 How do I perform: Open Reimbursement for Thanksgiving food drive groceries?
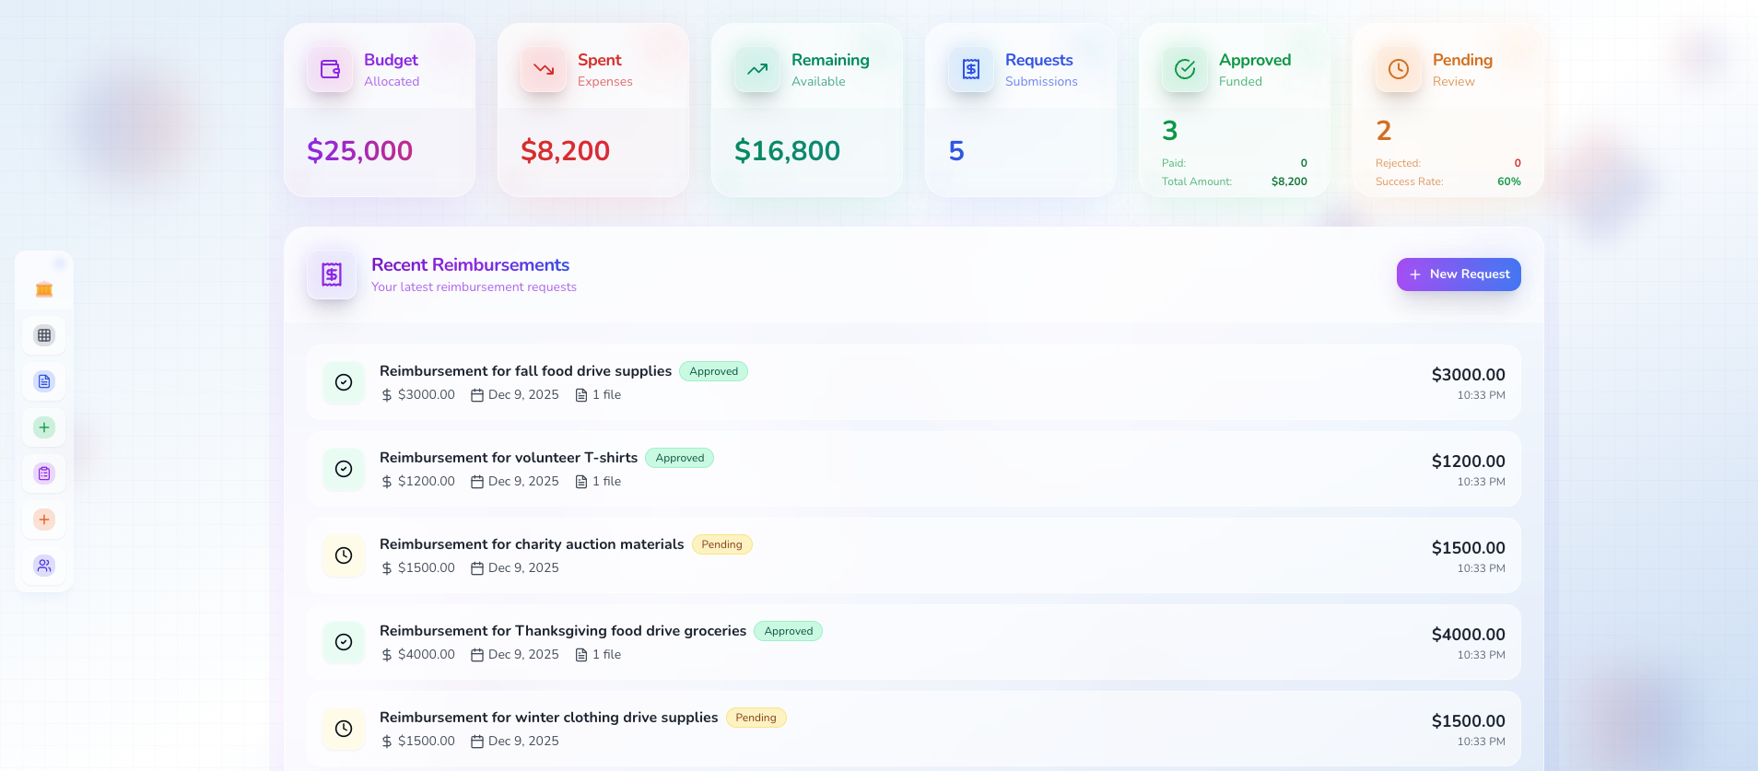tap(563, 631)
